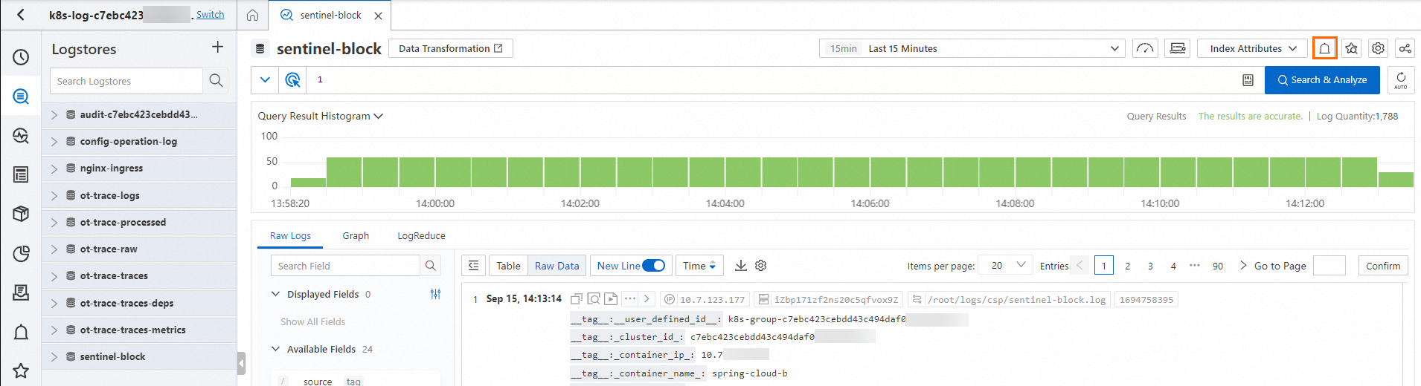Click the play icon in log row

611,299
